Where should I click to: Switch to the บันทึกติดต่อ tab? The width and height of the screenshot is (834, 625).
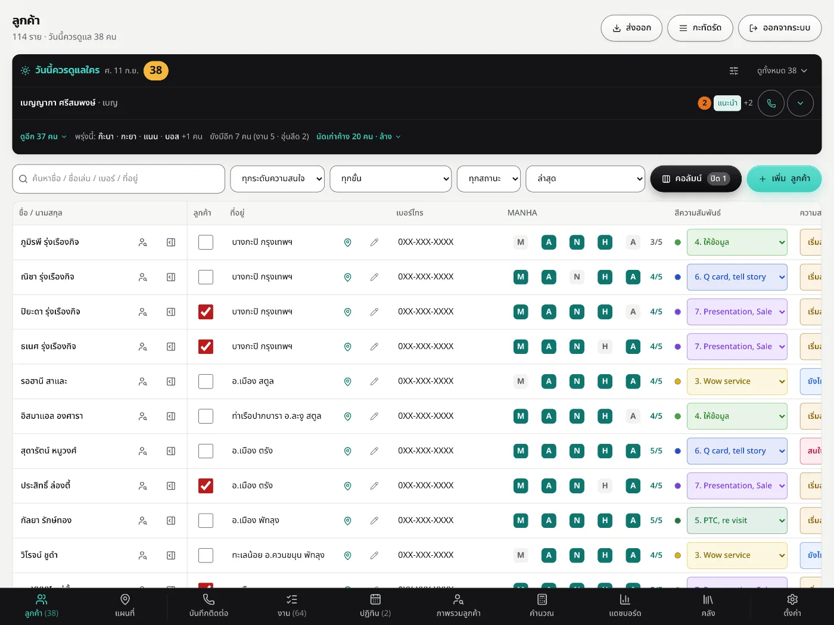tap(208, 605)
